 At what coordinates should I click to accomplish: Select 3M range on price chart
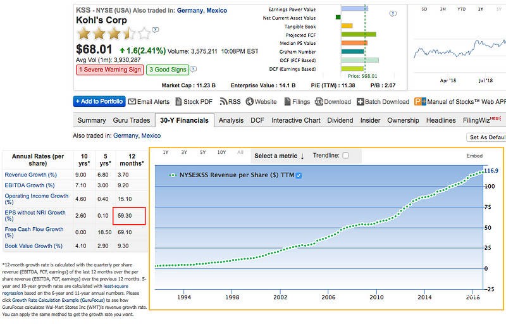pos(443,9)
